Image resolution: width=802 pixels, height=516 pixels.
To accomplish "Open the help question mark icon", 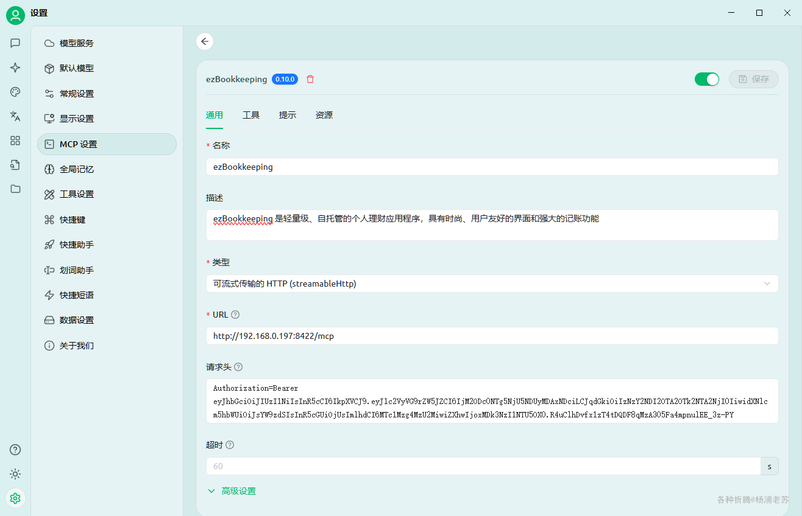I will click(15, 450).
